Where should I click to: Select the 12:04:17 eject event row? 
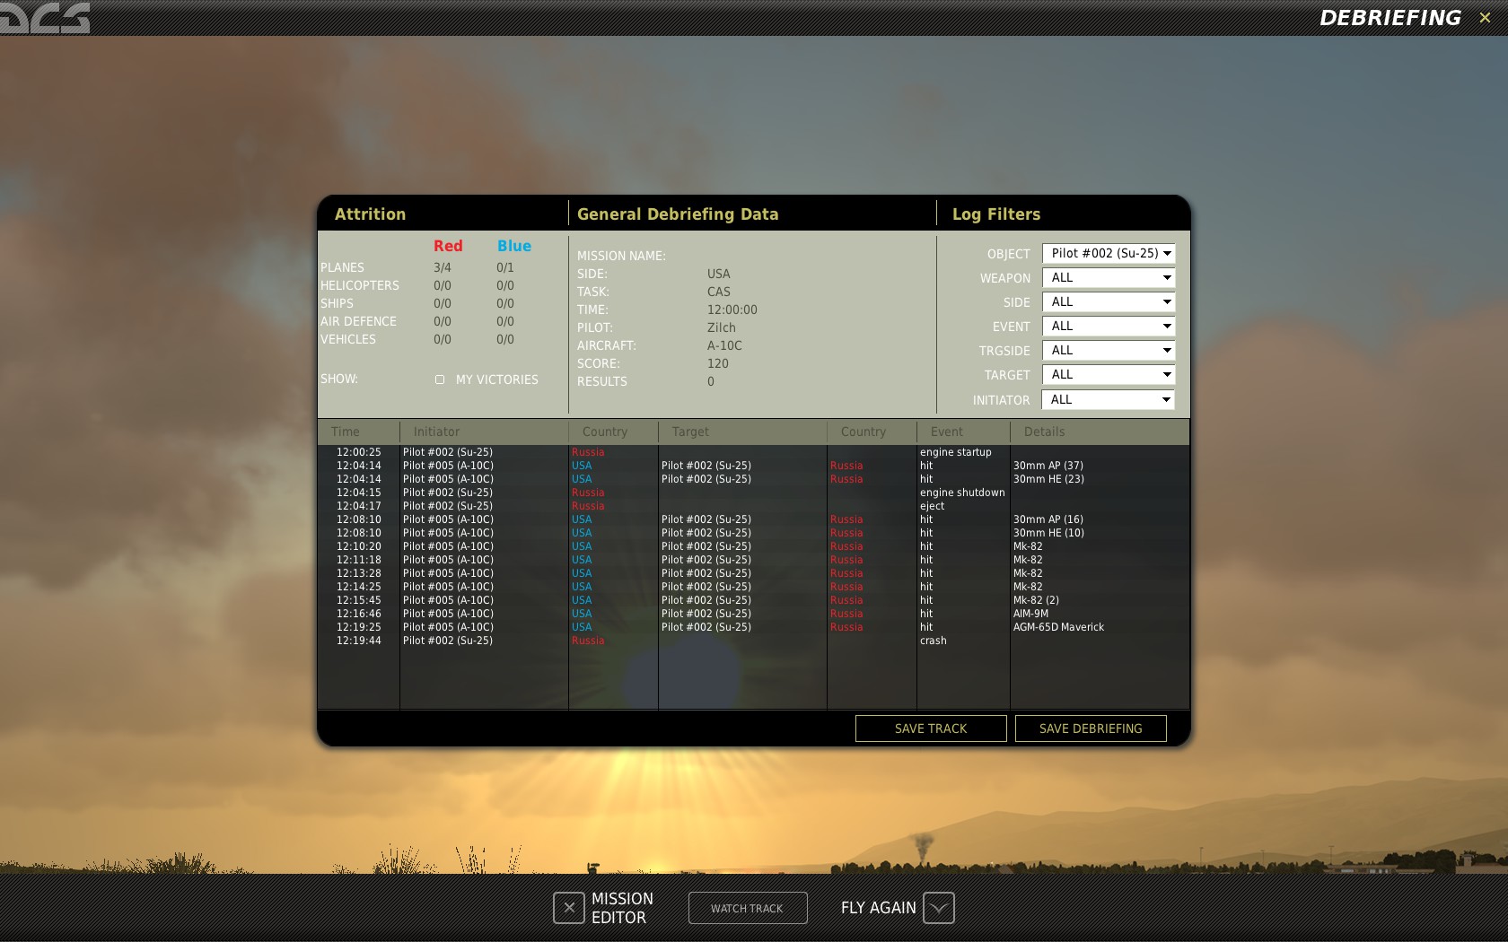pos(753,506)
